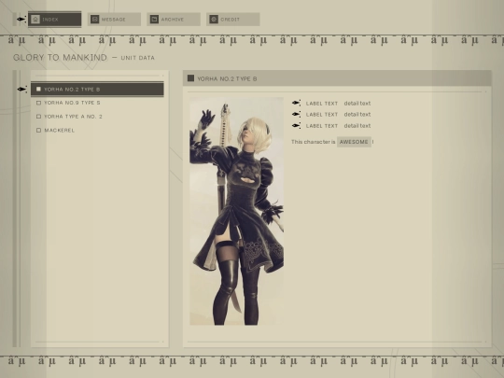
Task: Choose YORHA TYPE A NO. 2 entry
Action: coord(97,117)
